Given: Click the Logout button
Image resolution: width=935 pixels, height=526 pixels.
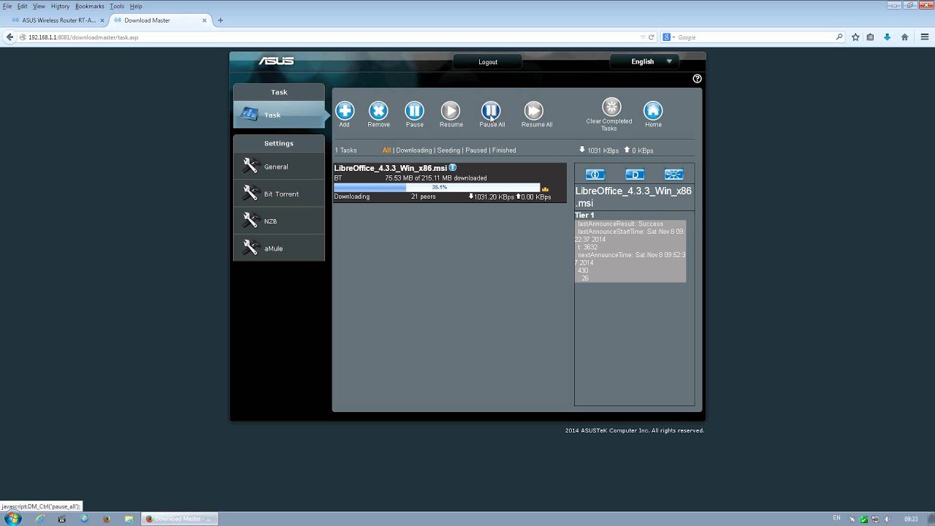Looking at the screenshot, I should click(x=488, y=62).
